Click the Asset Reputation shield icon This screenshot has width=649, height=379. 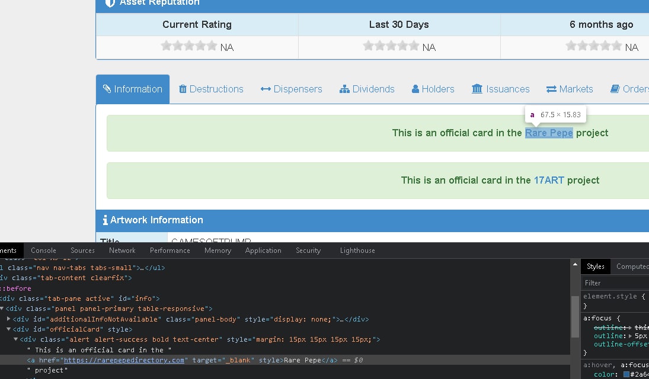[110, 3]
